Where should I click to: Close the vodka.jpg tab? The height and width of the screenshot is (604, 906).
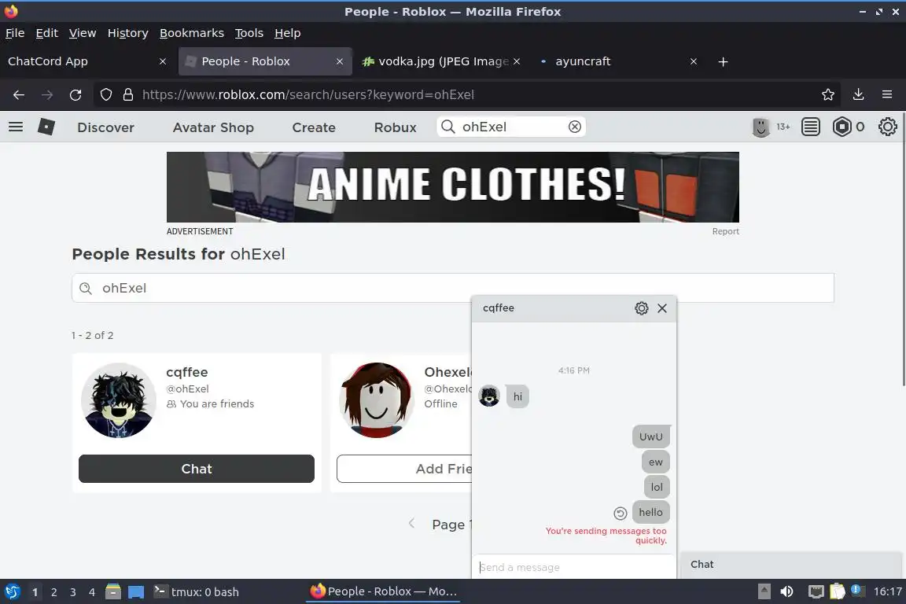pos(517,61)
